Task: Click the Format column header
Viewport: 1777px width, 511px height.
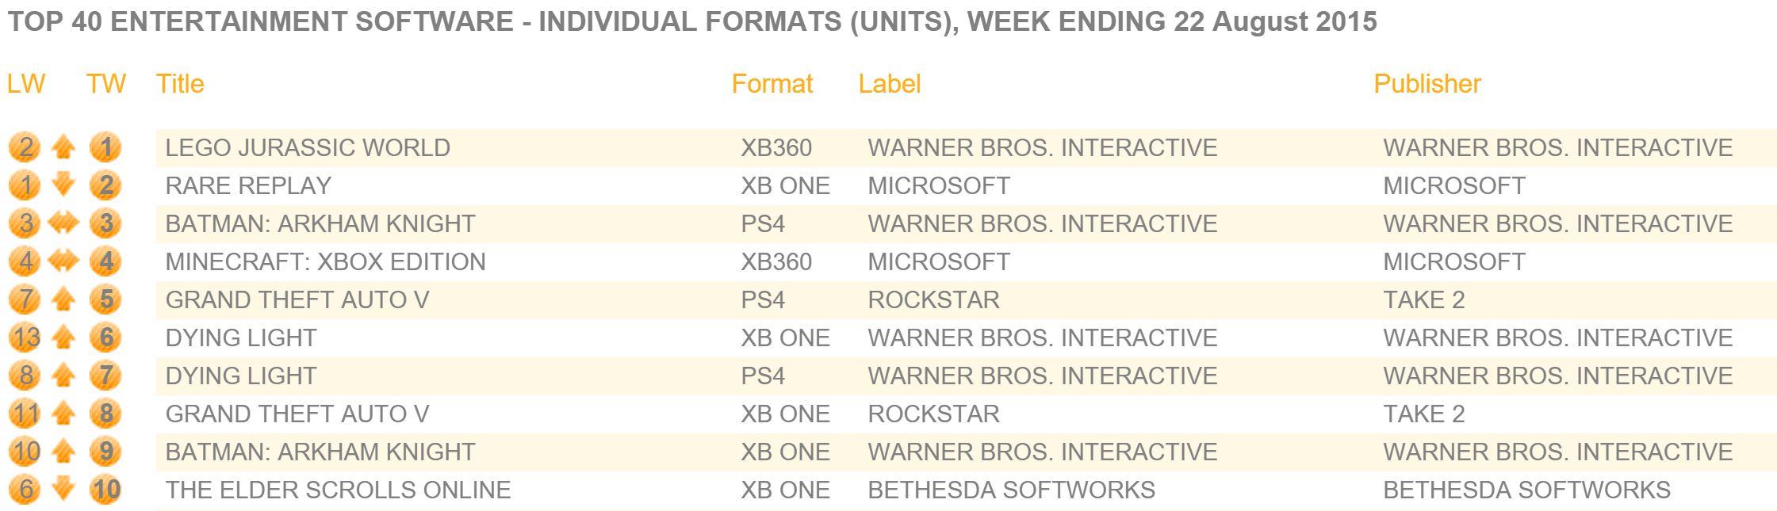Action: click(772, 84)
